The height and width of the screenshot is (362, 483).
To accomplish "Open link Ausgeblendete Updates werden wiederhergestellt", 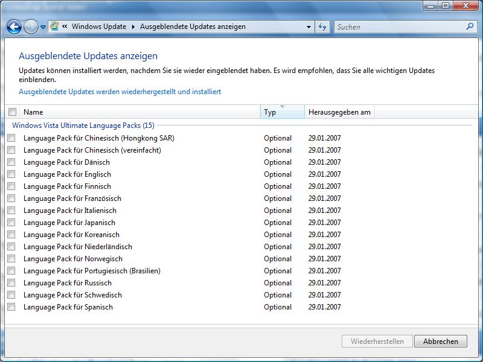I will coord(120,92).
